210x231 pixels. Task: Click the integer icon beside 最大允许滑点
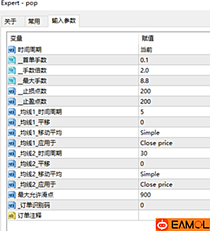tap(12, 195)
